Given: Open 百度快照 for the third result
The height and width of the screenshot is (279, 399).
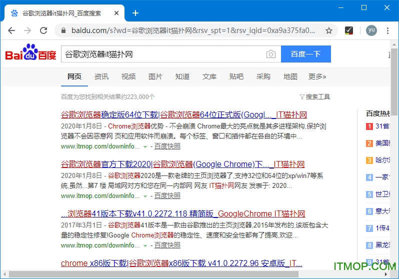Looking at the screenshot, I should click(x=167, y=245).
